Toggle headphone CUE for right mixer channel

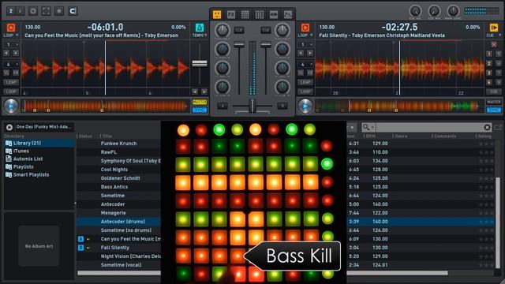266,30
